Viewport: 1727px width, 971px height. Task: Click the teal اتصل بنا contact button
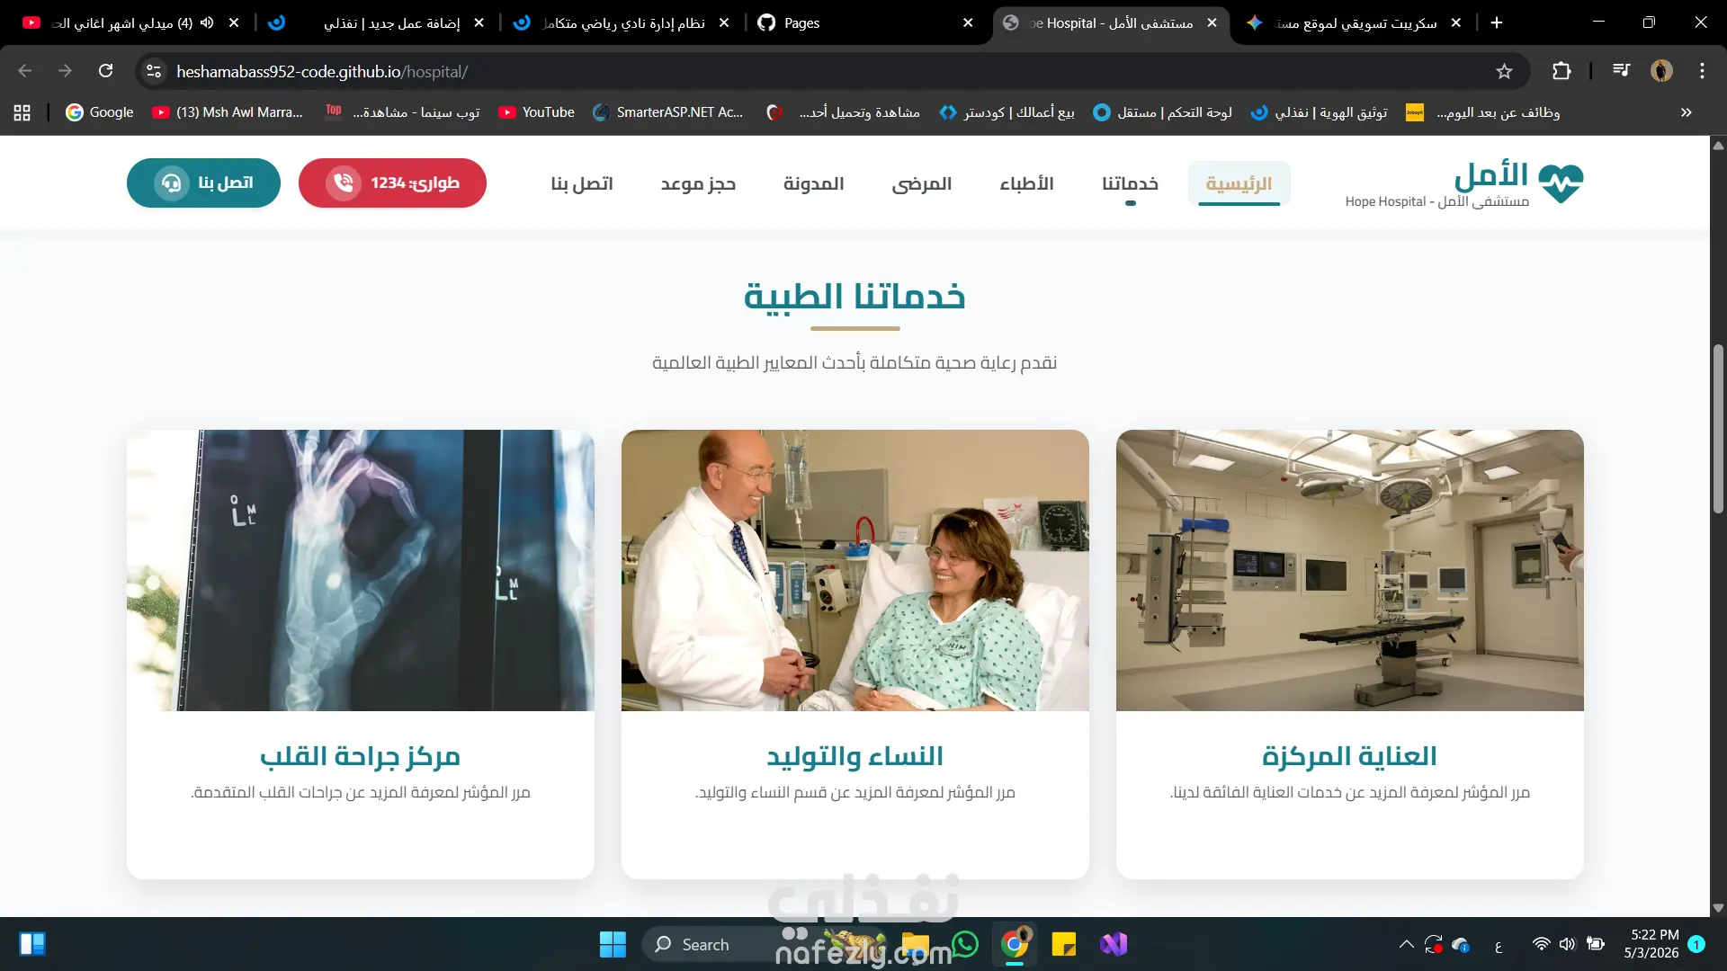(x=203, y=183)
